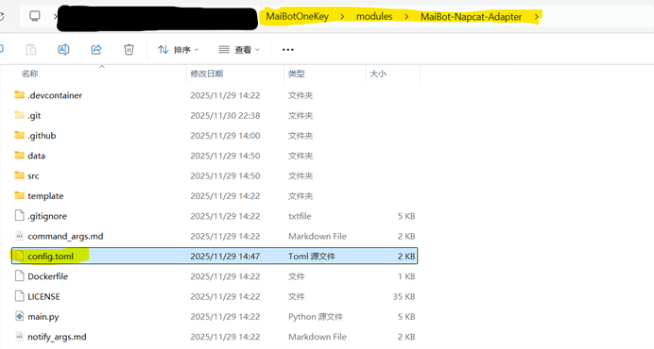Viewport: 654px width, 349px height.
Task: Click the Paste clipboard toolbar icon
Action: tap(31, 50)
